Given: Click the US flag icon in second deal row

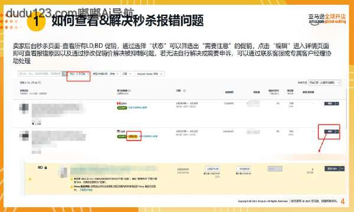Looking at the screenshot, I should tap(119, 131).
